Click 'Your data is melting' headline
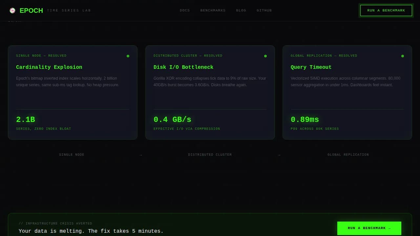This screenshot has height=236, width=420. [91, 231]
